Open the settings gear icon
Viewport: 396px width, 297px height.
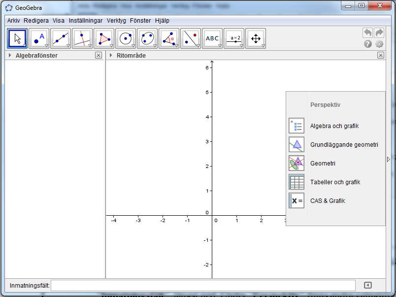(x=379, y=44)
